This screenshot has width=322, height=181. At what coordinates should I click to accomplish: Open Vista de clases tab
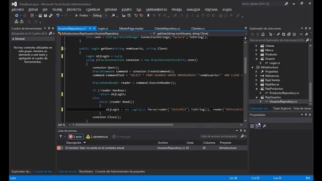(x=302, y=109)
